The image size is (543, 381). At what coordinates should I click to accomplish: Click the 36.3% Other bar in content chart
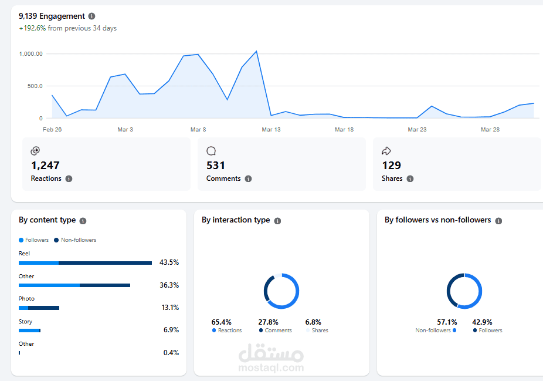74,285
